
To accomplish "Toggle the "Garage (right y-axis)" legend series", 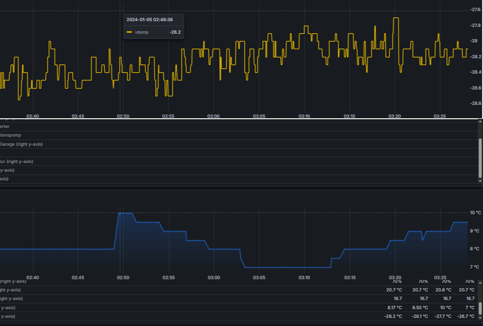I will point(22,144).
